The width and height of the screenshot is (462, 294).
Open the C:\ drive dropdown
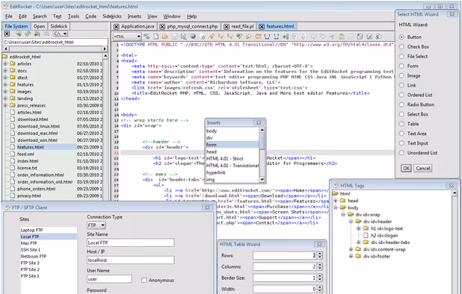(x=61, y=34)
